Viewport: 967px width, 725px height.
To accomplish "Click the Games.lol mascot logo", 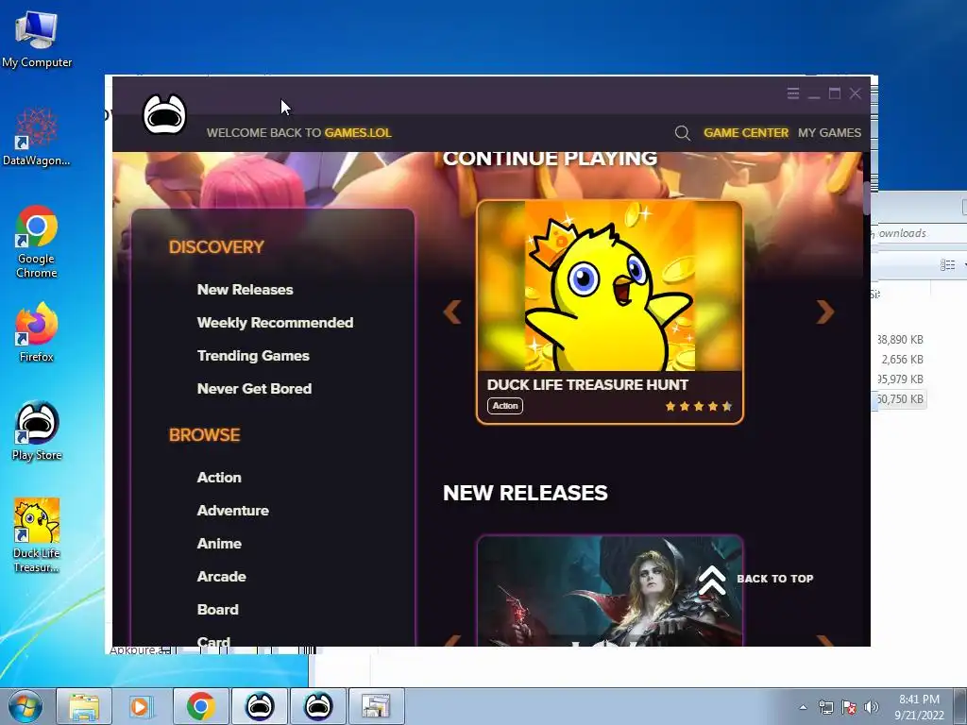I will point(164,114).
